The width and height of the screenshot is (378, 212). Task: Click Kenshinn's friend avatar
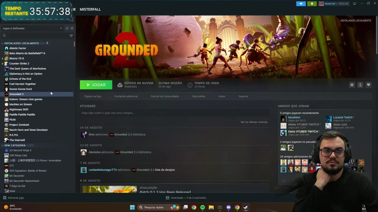(x=283, y=119)
